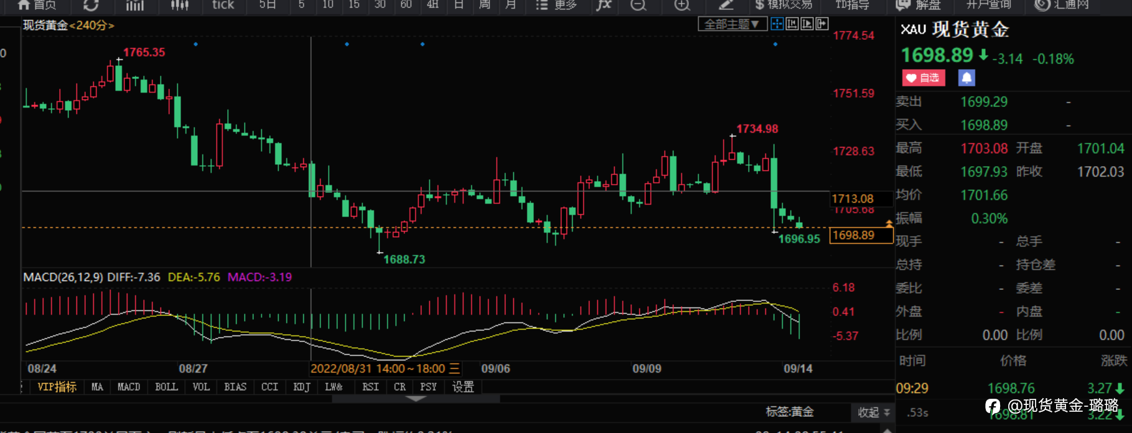Switch to CR indicator tab
The height and width of the screenshot is (433, 1132).
coord(400,387)
